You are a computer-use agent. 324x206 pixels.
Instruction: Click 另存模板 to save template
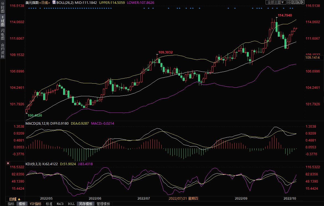coord(85,204)
